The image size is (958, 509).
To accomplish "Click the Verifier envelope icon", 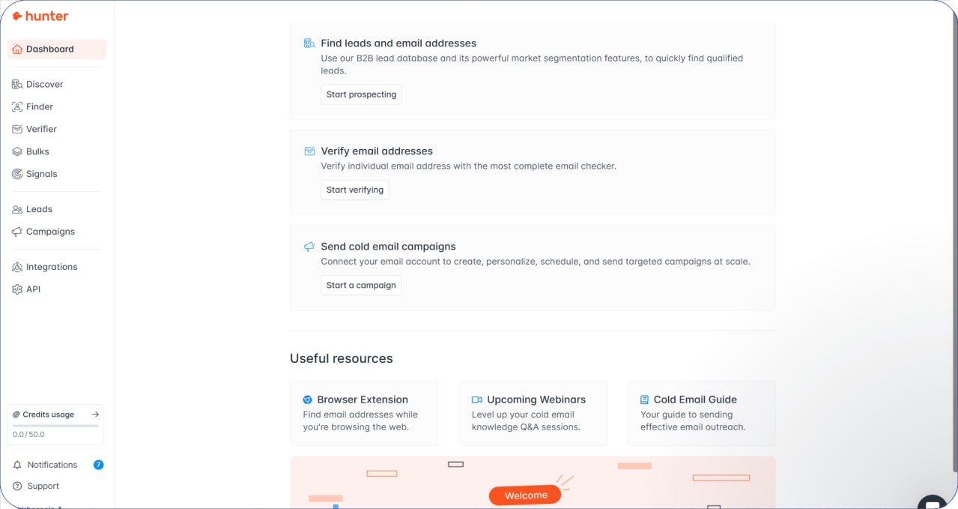I will pos(17,130).
